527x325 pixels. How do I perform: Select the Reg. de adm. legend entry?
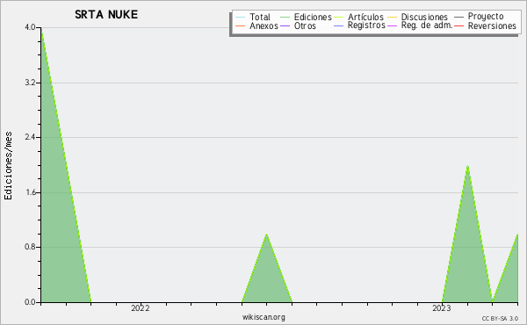[420, 25]
